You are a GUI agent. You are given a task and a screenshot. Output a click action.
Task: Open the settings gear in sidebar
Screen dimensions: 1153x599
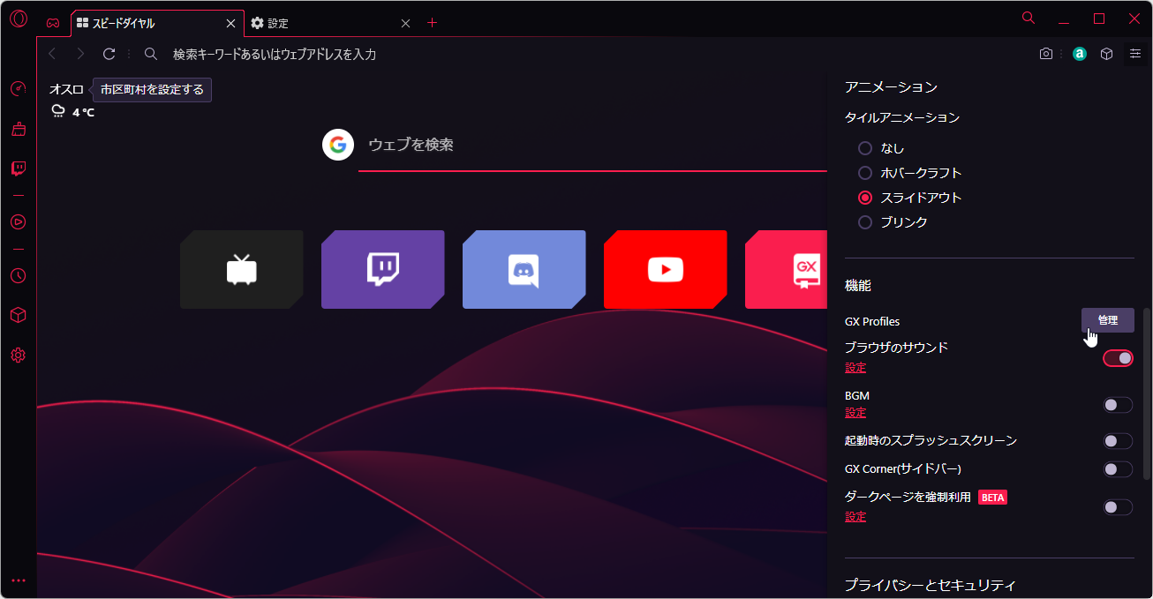point(19,356)
